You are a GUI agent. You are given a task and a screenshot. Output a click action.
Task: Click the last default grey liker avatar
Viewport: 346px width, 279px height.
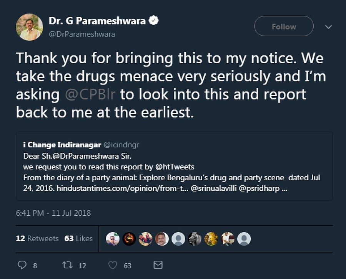tap(244, 239)
